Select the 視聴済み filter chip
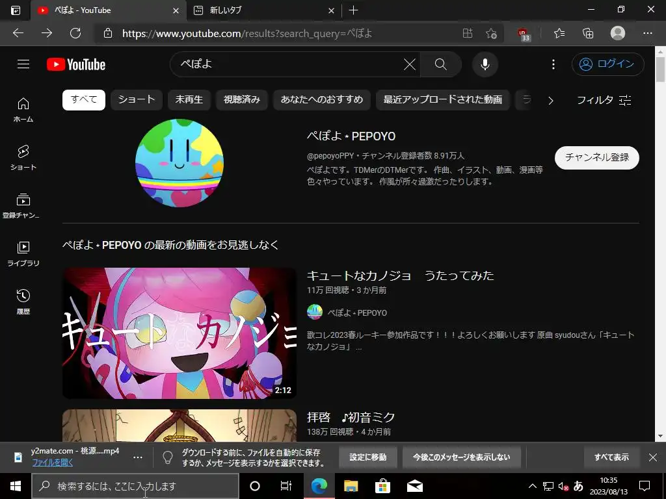The height and width of the screenshot is (499, 666). [242, 99]
